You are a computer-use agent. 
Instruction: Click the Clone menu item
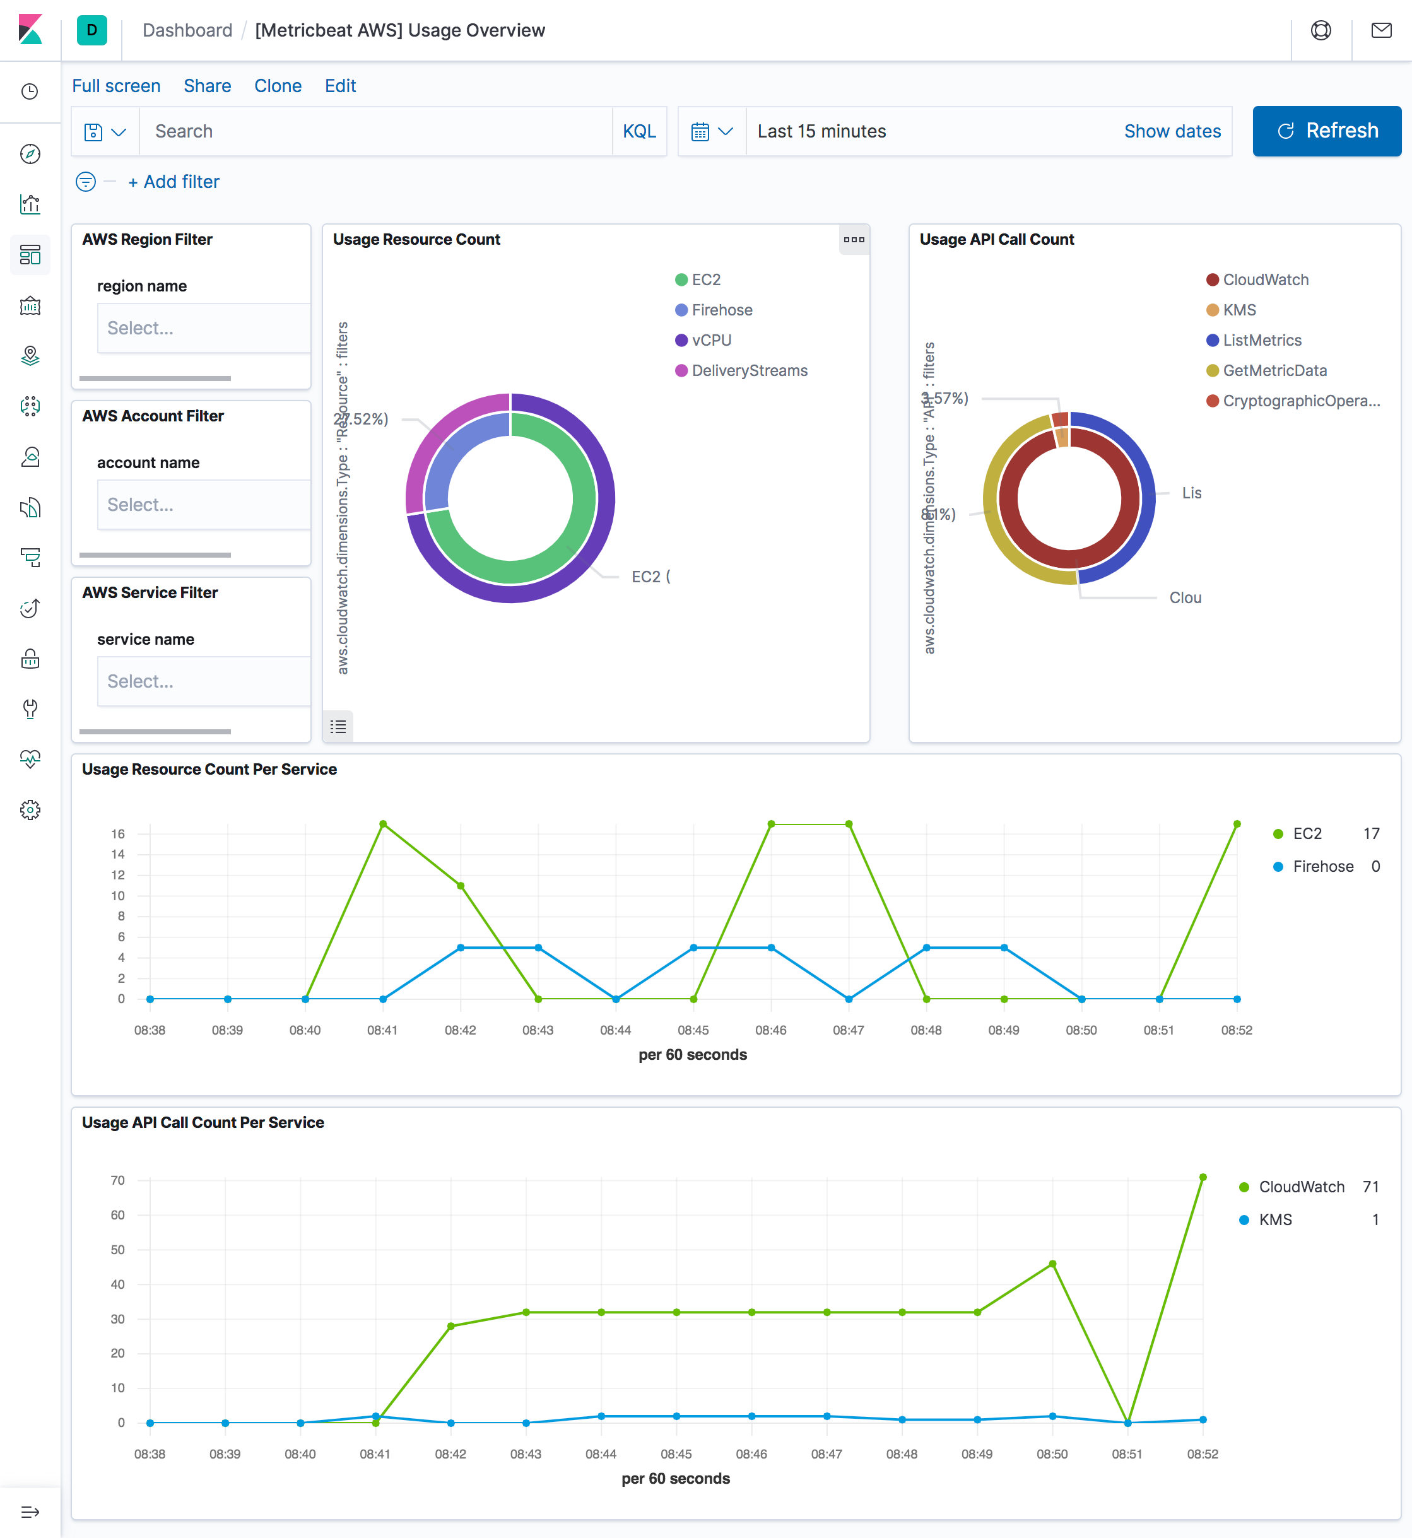pos(278,86)
